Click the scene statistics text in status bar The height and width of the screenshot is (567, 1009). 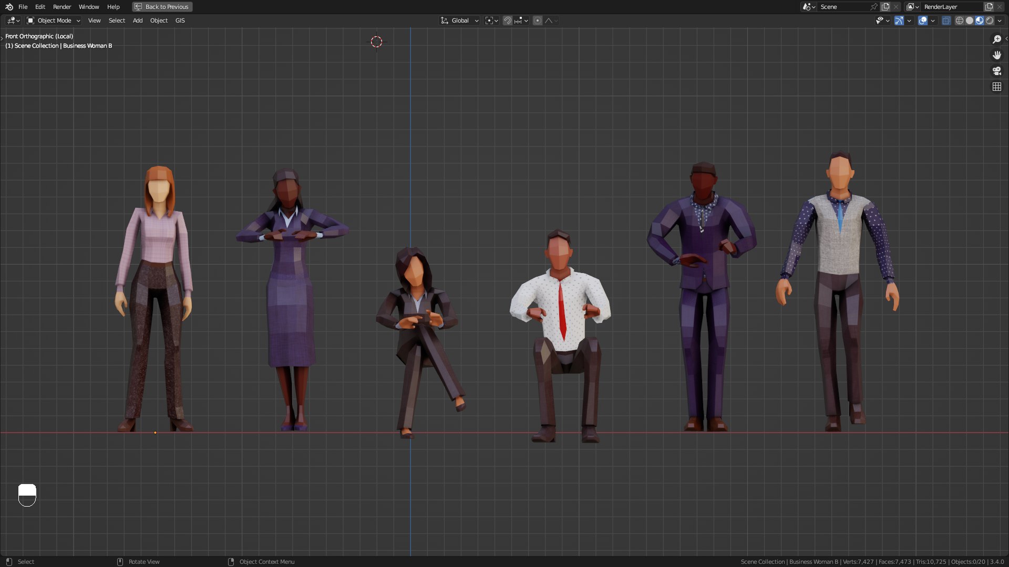click(x=872, y=562)
